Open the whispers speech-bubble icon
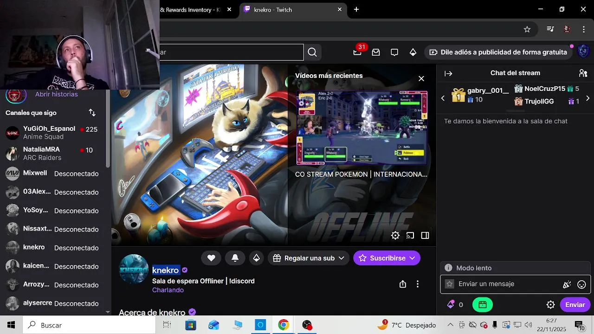594x334 pixels. pyautogui.click(x=394, y=52)
